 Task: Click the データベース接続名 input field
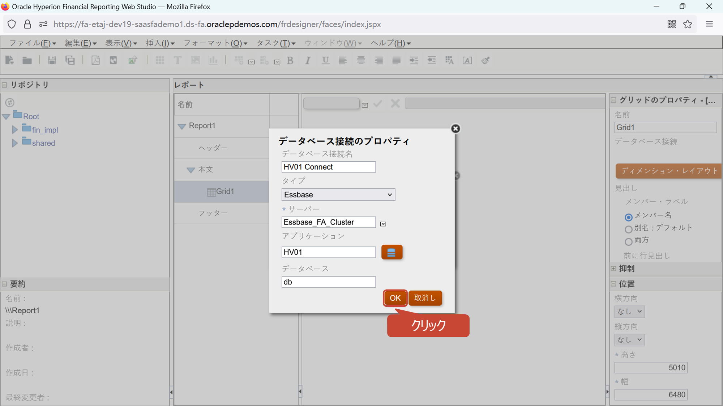(328, 167)
